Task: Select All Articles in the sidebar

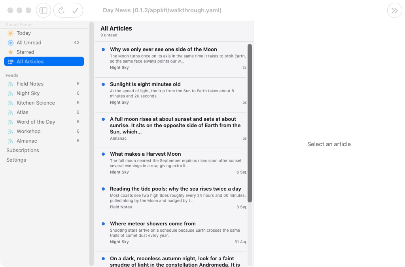Action: (x=44, y=61)
